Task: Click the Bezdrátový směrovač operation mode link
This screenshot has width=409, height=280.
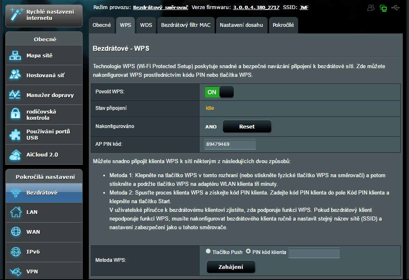Action: point(161,7)
